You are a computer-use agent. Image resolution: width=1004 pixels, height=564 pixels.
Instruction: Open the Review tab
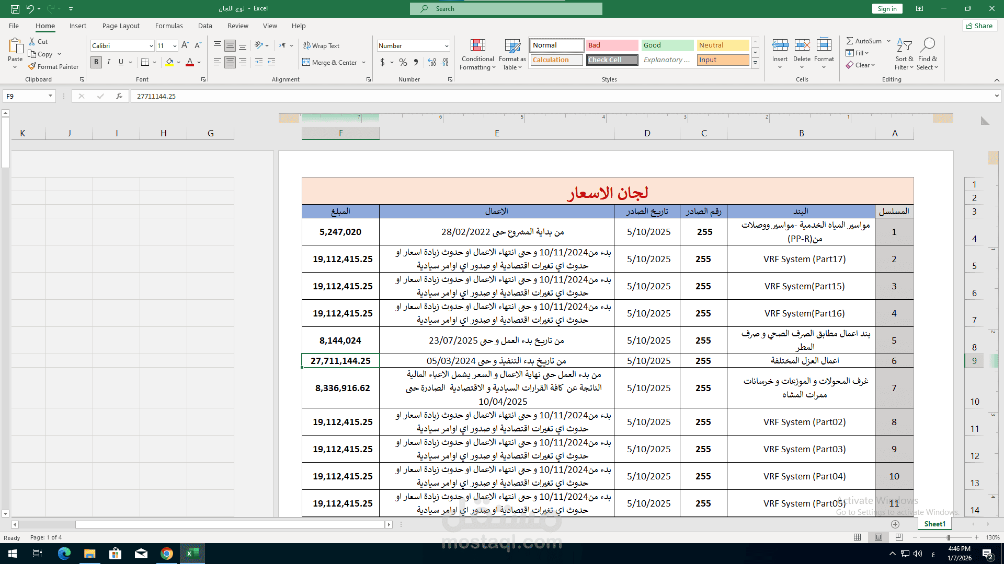pyautogui.click(x=238, y=26)
